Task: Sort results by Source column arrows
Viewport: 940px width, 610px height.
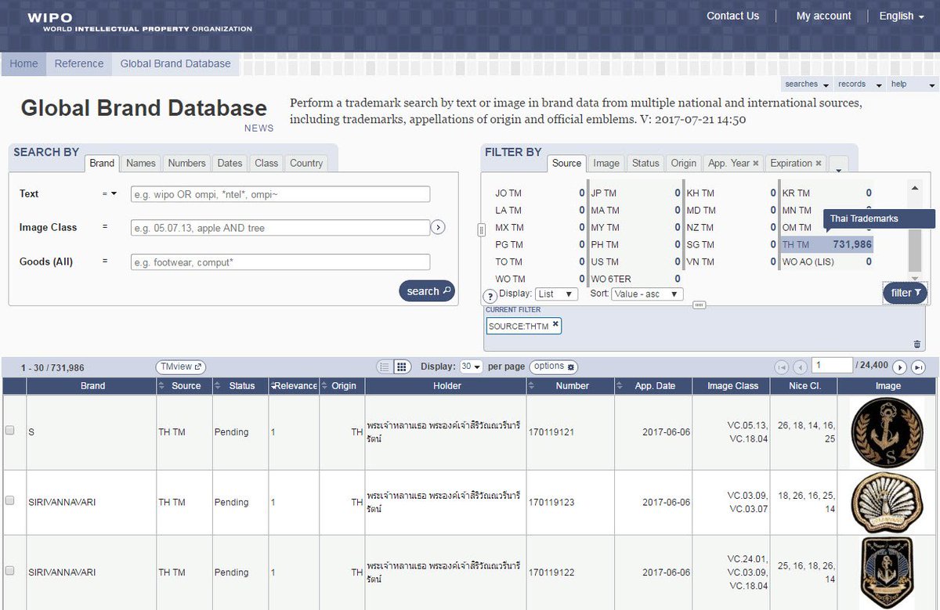Action: 162,386
